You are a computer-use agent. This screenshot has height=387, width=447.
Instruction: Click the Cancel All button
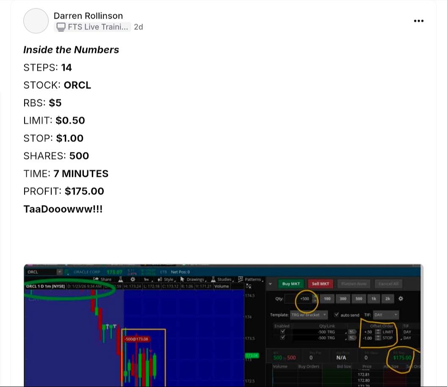tap(389, 284)
